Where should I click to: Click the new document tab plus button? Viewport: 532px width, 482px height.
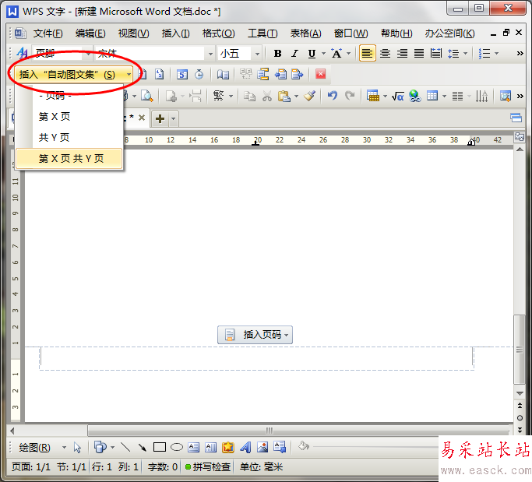tap(160, 118)
